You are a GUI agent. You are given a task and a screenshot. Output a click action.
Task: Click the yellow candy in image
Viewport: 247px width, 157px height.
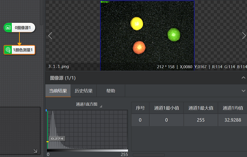tap(137, 24)
